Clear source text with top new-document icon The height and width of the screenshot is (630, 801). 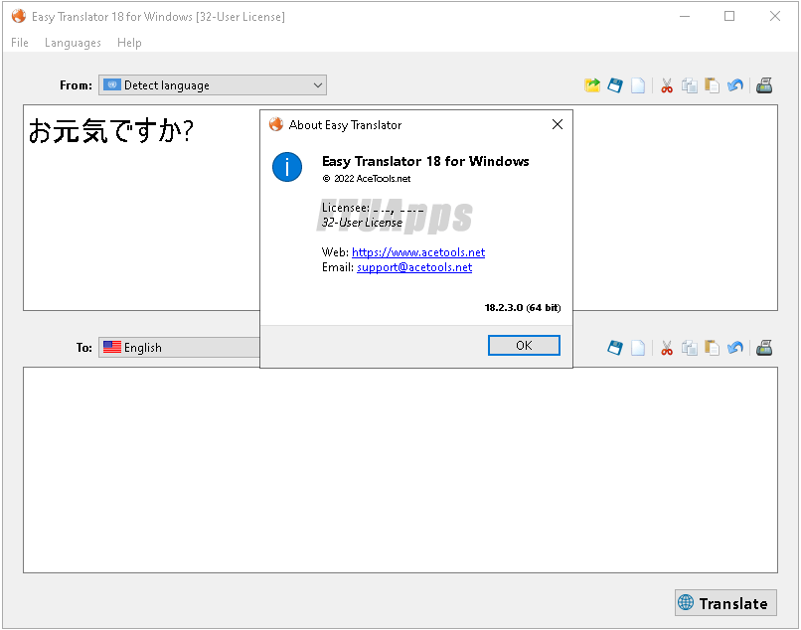click(638, 85)
